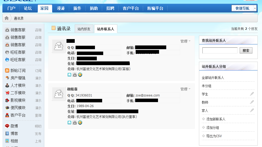Click the 快捷导航 button
Image resolution: width=262 pixels, height=147 pixels.
click(x=243, y=8)
